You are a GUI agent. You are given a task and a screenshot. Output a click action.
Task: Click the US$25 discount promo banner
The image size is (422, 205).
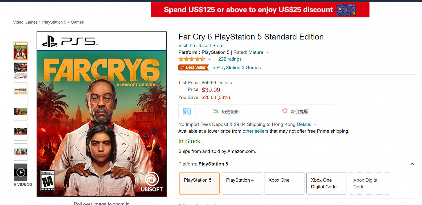260,10
